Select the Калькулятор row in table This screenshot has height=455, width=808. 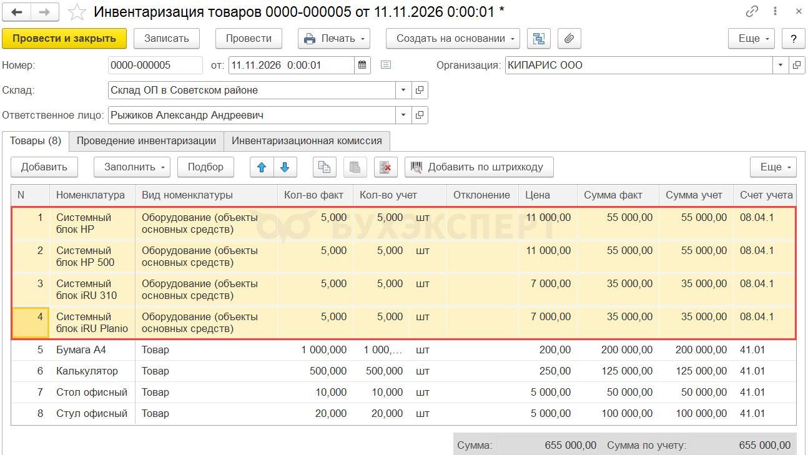click(86, 371)
